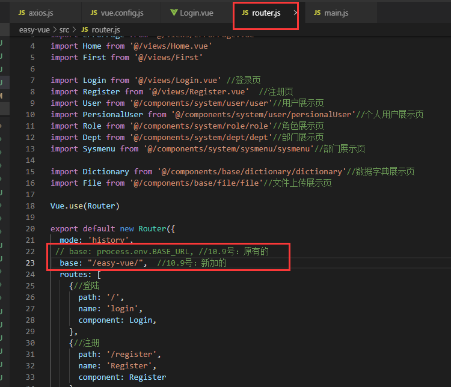Screen dimensions: 451x387
Task: Click line number 20 in gutter
Action: pyautogui.click(x=30, y=229)
